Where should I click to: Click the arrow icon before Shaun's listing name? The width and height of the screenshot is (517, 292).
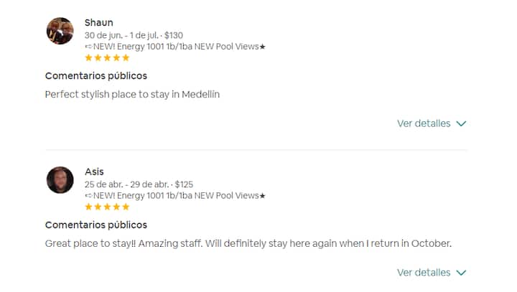[x=88, y=47]
